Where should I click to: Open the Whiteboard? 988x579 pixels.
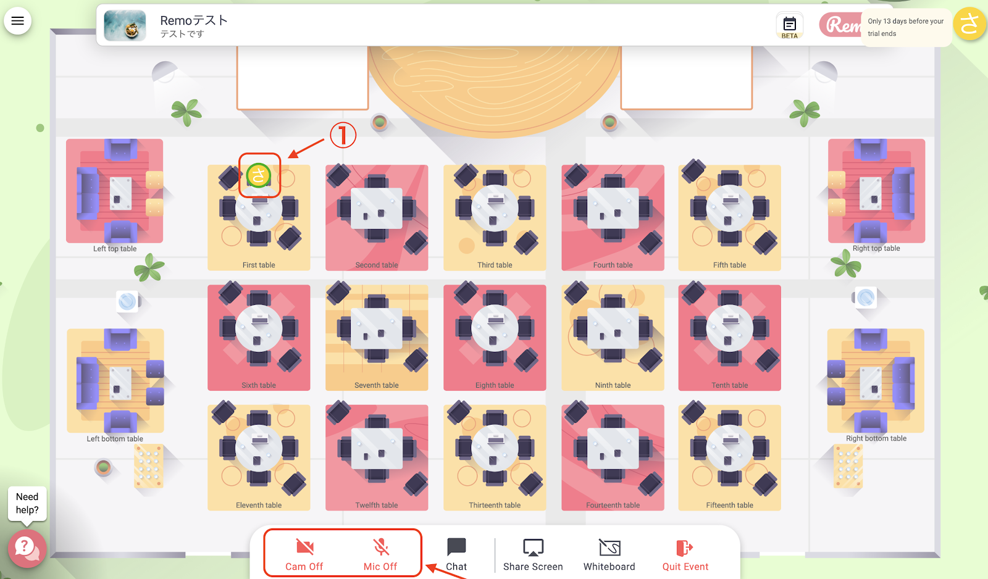pos(609,554)
